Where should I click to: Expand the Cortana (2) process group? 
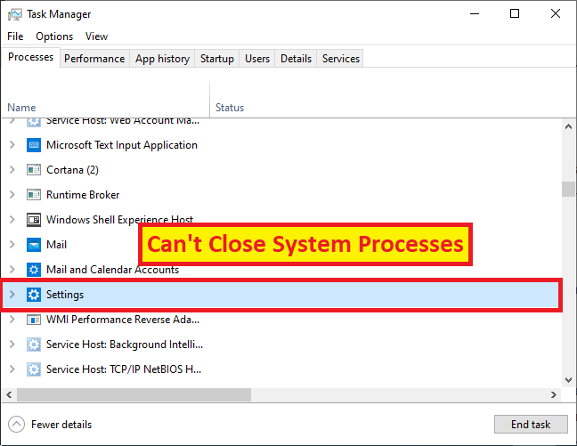click(x=12, y=170)
